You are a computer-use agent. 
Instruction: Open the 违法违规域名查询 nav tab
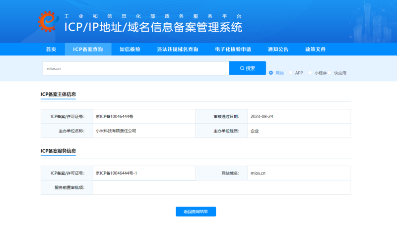(x=178, y=49)
